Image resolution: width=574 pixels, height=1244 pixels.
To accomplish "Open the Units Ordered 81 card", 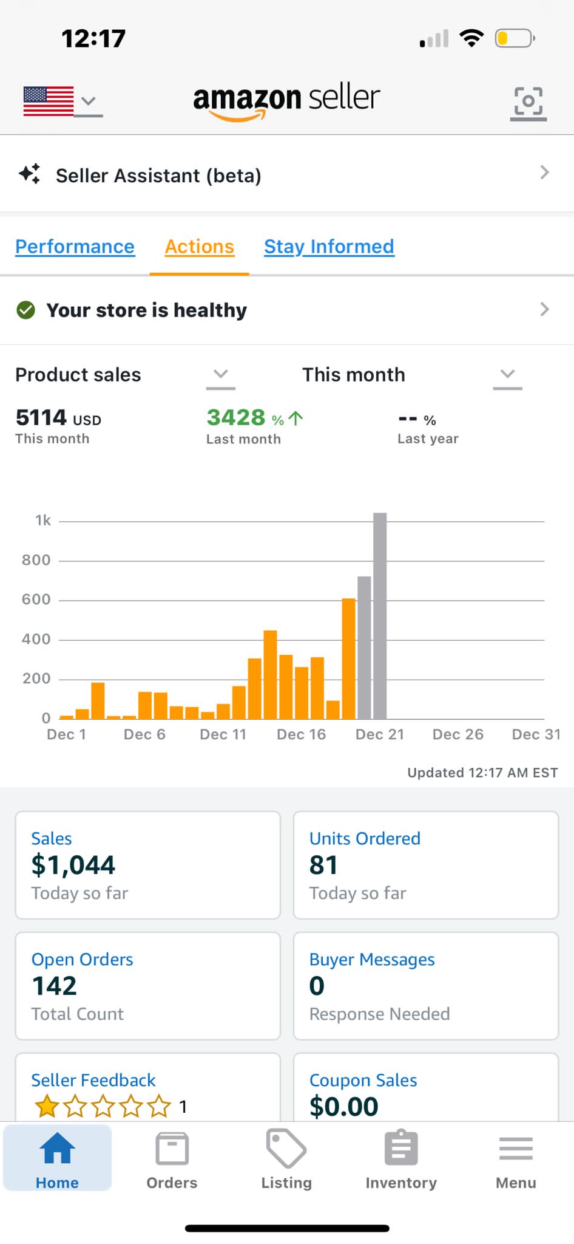I will (x=426, y=865).
